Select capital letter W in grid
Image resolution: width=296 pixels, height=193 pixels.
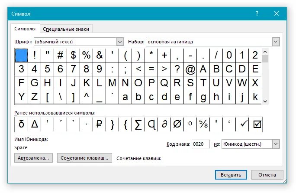(242, 83)
